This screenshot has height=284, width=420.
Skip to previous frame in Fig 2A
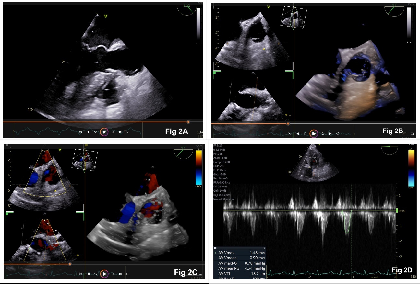pos(88,132)
